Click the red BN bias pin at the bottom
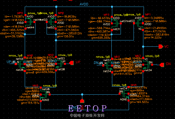Image resolution: width=175 pixels, height=119 pixels. coord(82,101)
